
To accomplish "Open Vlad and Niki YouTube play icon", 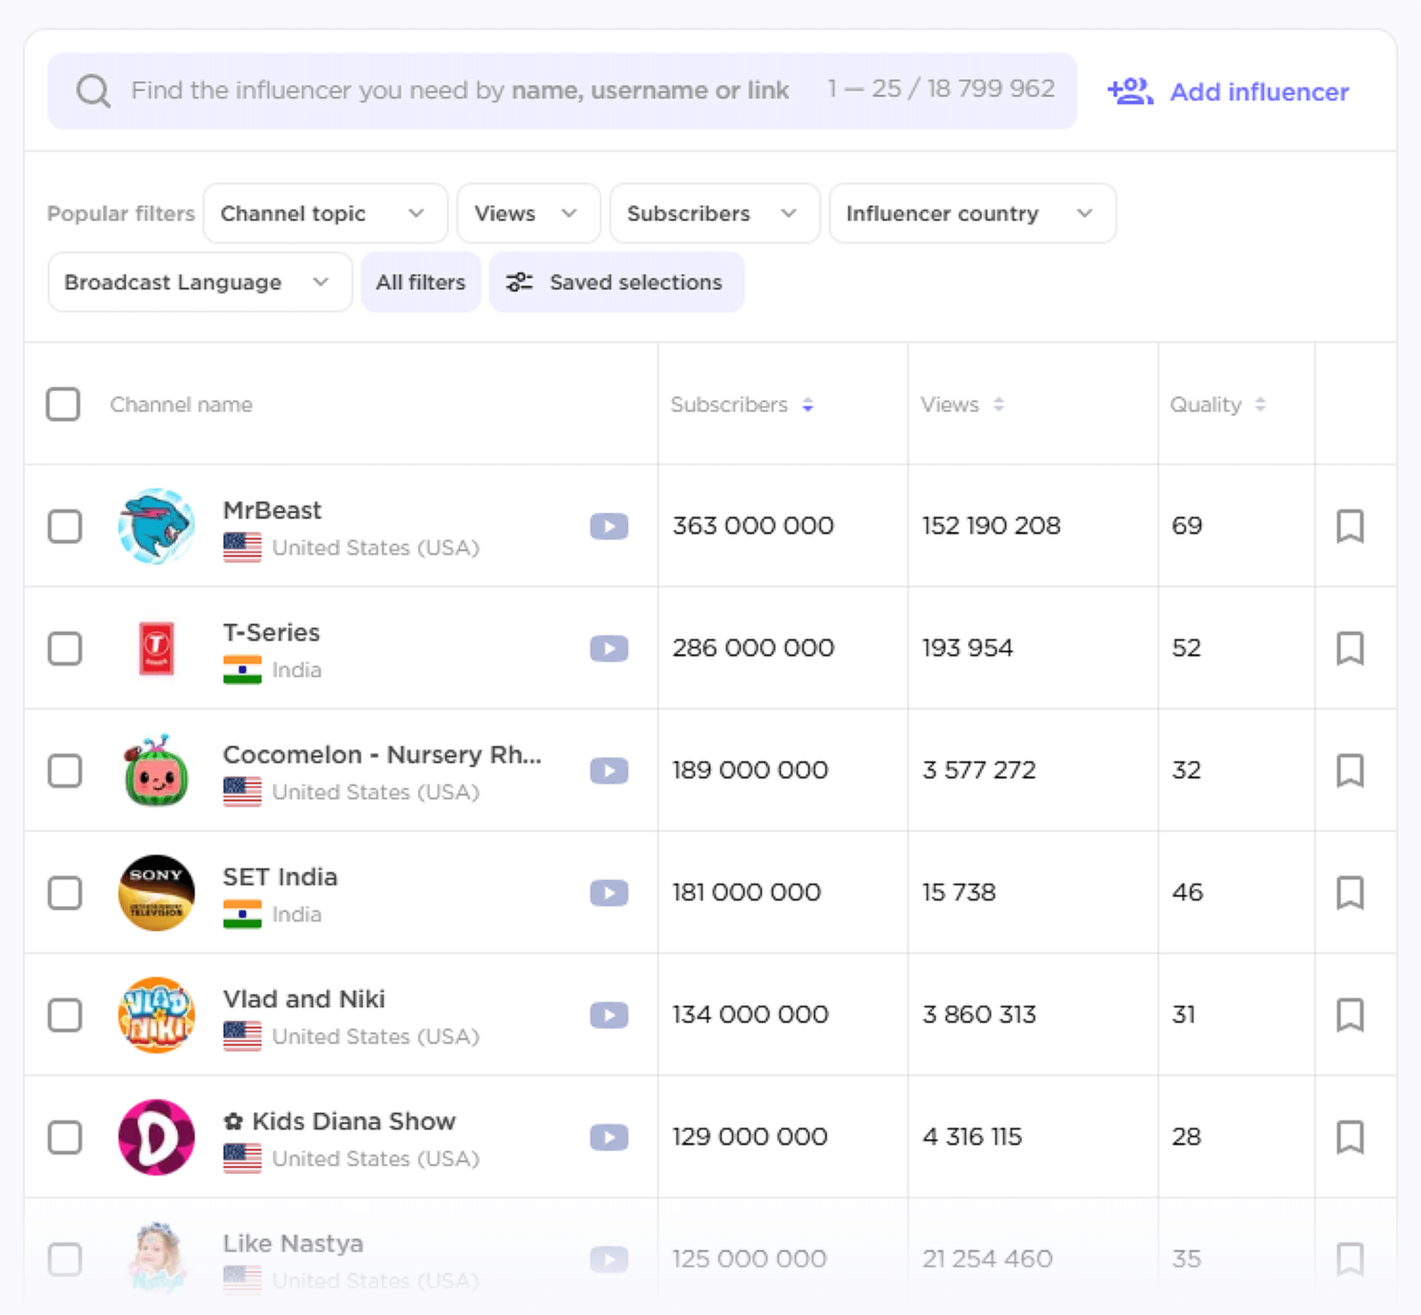I will pyautogui.click(x=609, y=1015).
